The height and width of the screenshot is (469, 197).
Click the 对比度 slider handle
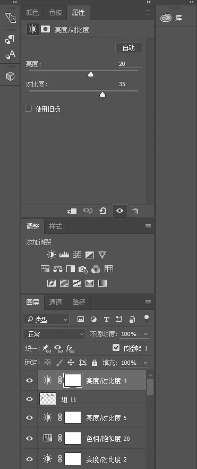coord(102,95)
